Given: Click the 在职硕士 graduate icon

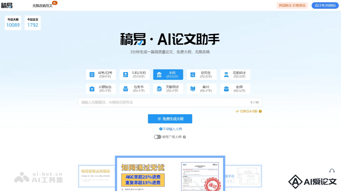Looking at the screenshot, I should tap(226, 75).
